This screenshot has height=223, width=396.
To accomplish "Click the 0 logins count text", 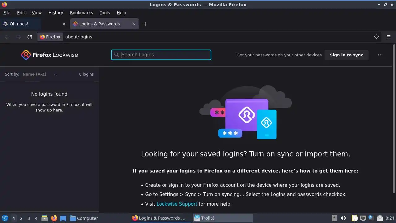I will click(x=86, y=74).
